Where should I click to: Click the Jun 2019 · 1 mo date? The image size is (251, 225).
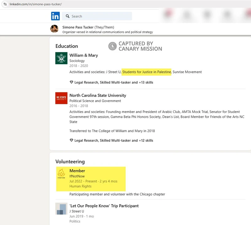coord(82,216)
